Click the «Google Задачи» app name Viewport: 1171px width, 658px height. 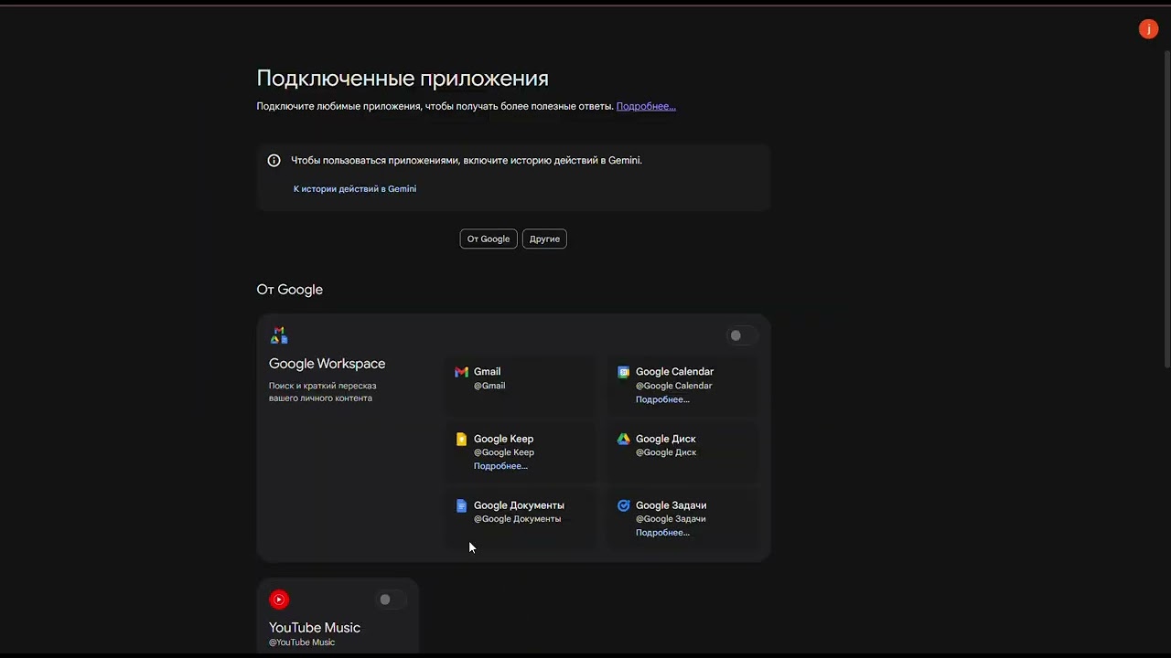(671, 505)
